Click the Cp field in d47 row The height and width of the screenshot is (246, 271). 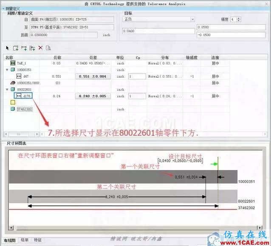point(137,76)
